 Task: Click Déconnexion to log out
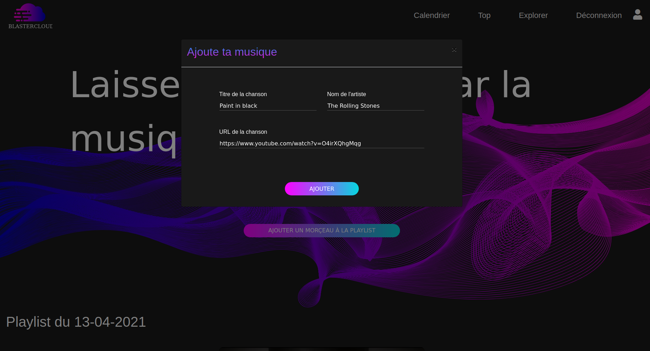click(x=599, y=15)
